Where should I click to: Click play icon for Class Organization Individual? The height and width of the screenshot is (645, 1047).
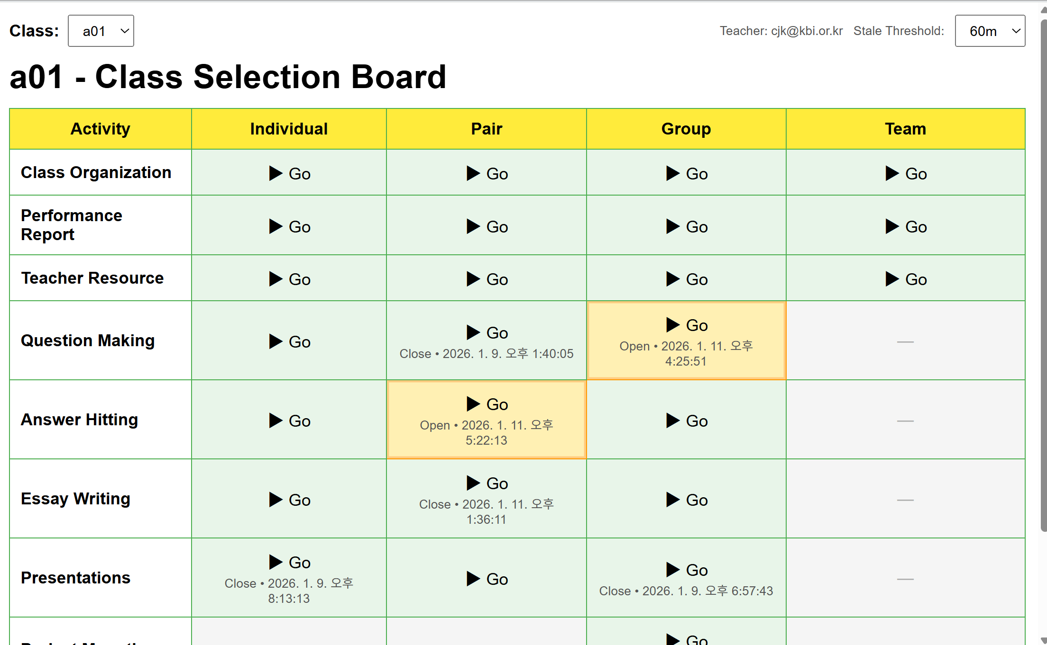click(x=276, y=173)
